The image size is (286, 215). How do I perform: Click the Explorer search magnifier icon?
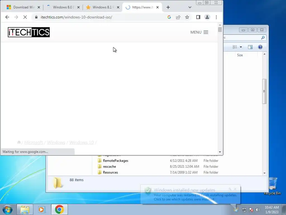pyautogui.click(x=263, y=38)
